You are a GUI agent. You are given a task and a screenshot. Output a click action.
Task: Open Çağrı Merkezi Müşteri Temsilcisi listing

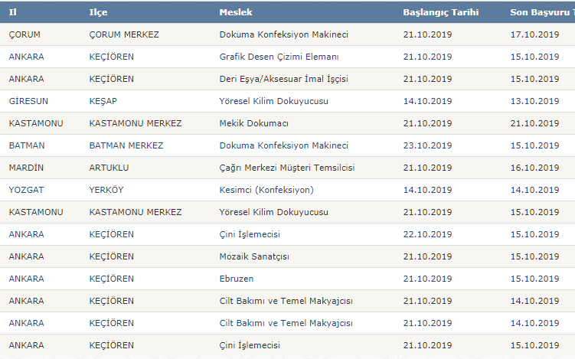coord(287,168)
